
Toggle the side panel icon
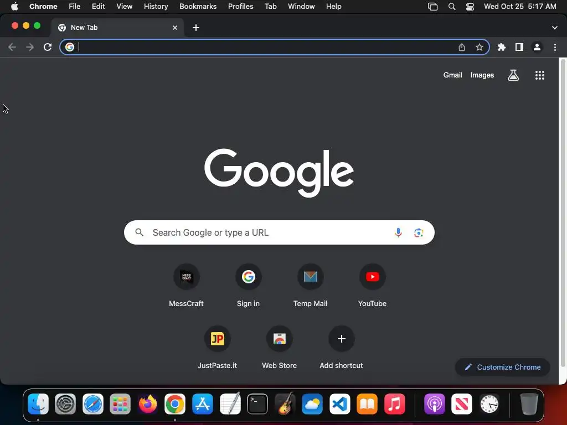tap(519, 47)
